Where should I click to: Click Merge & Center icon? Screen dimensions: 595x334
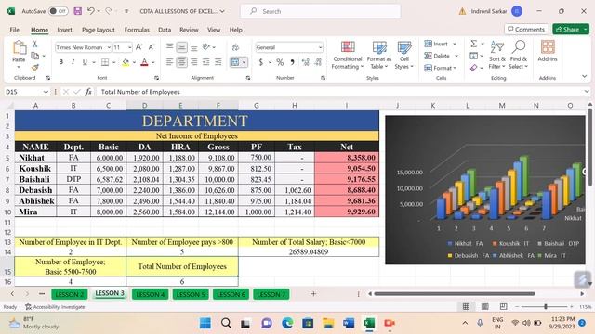pyautogui.click(x=235, y=62)
